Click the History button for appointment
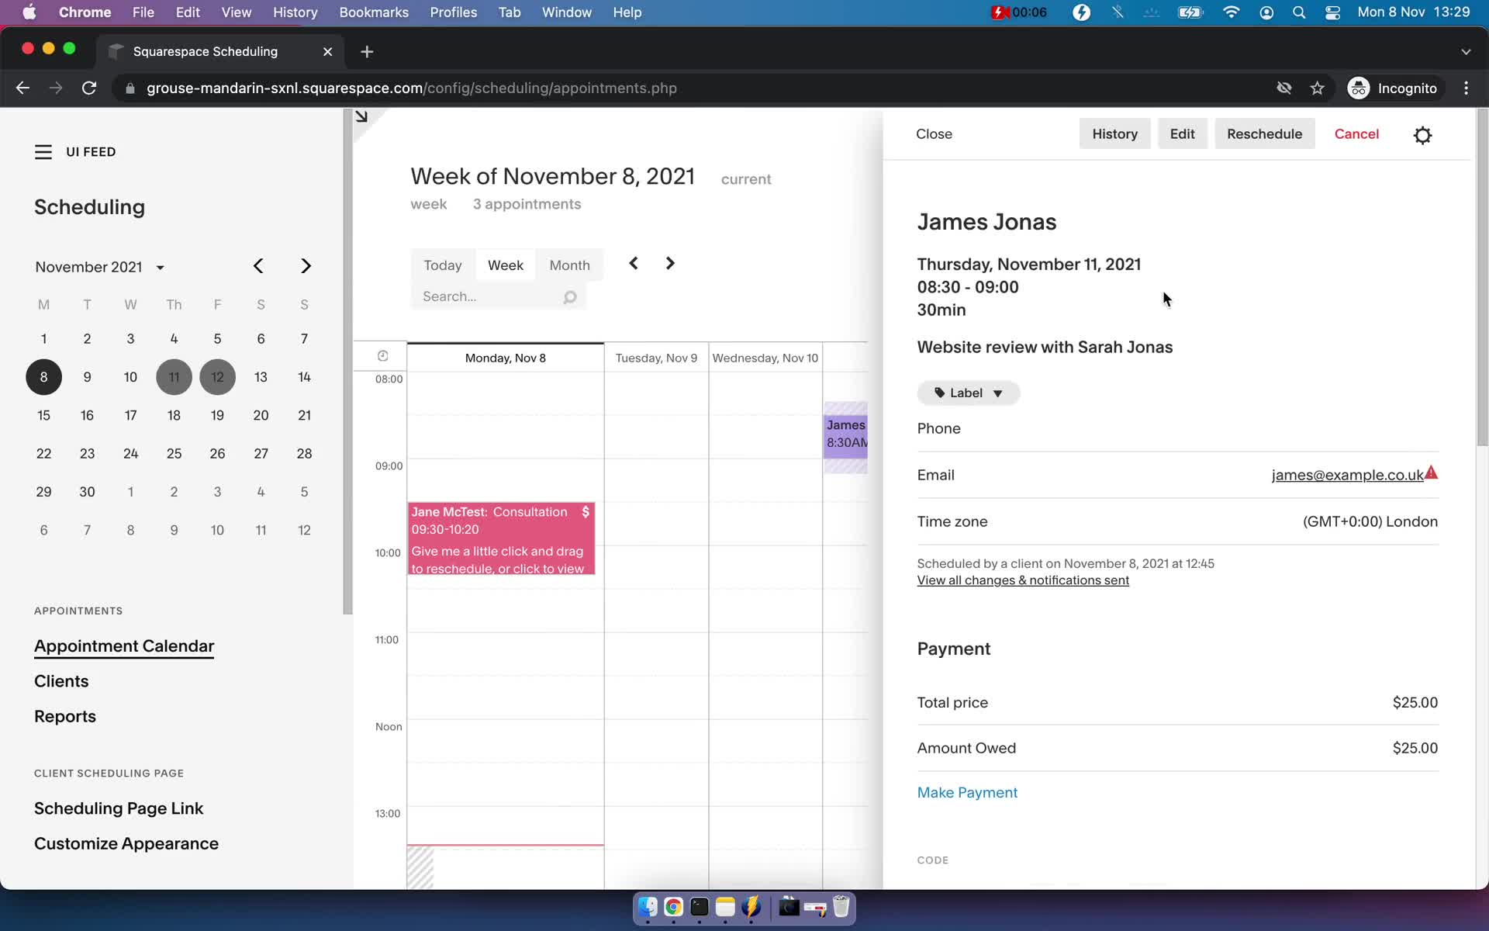1489x931 pixels. 1115,133
